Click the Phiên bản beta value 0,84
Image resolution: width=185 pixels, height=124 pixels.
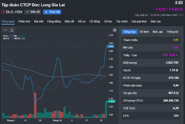coord(176,85)
